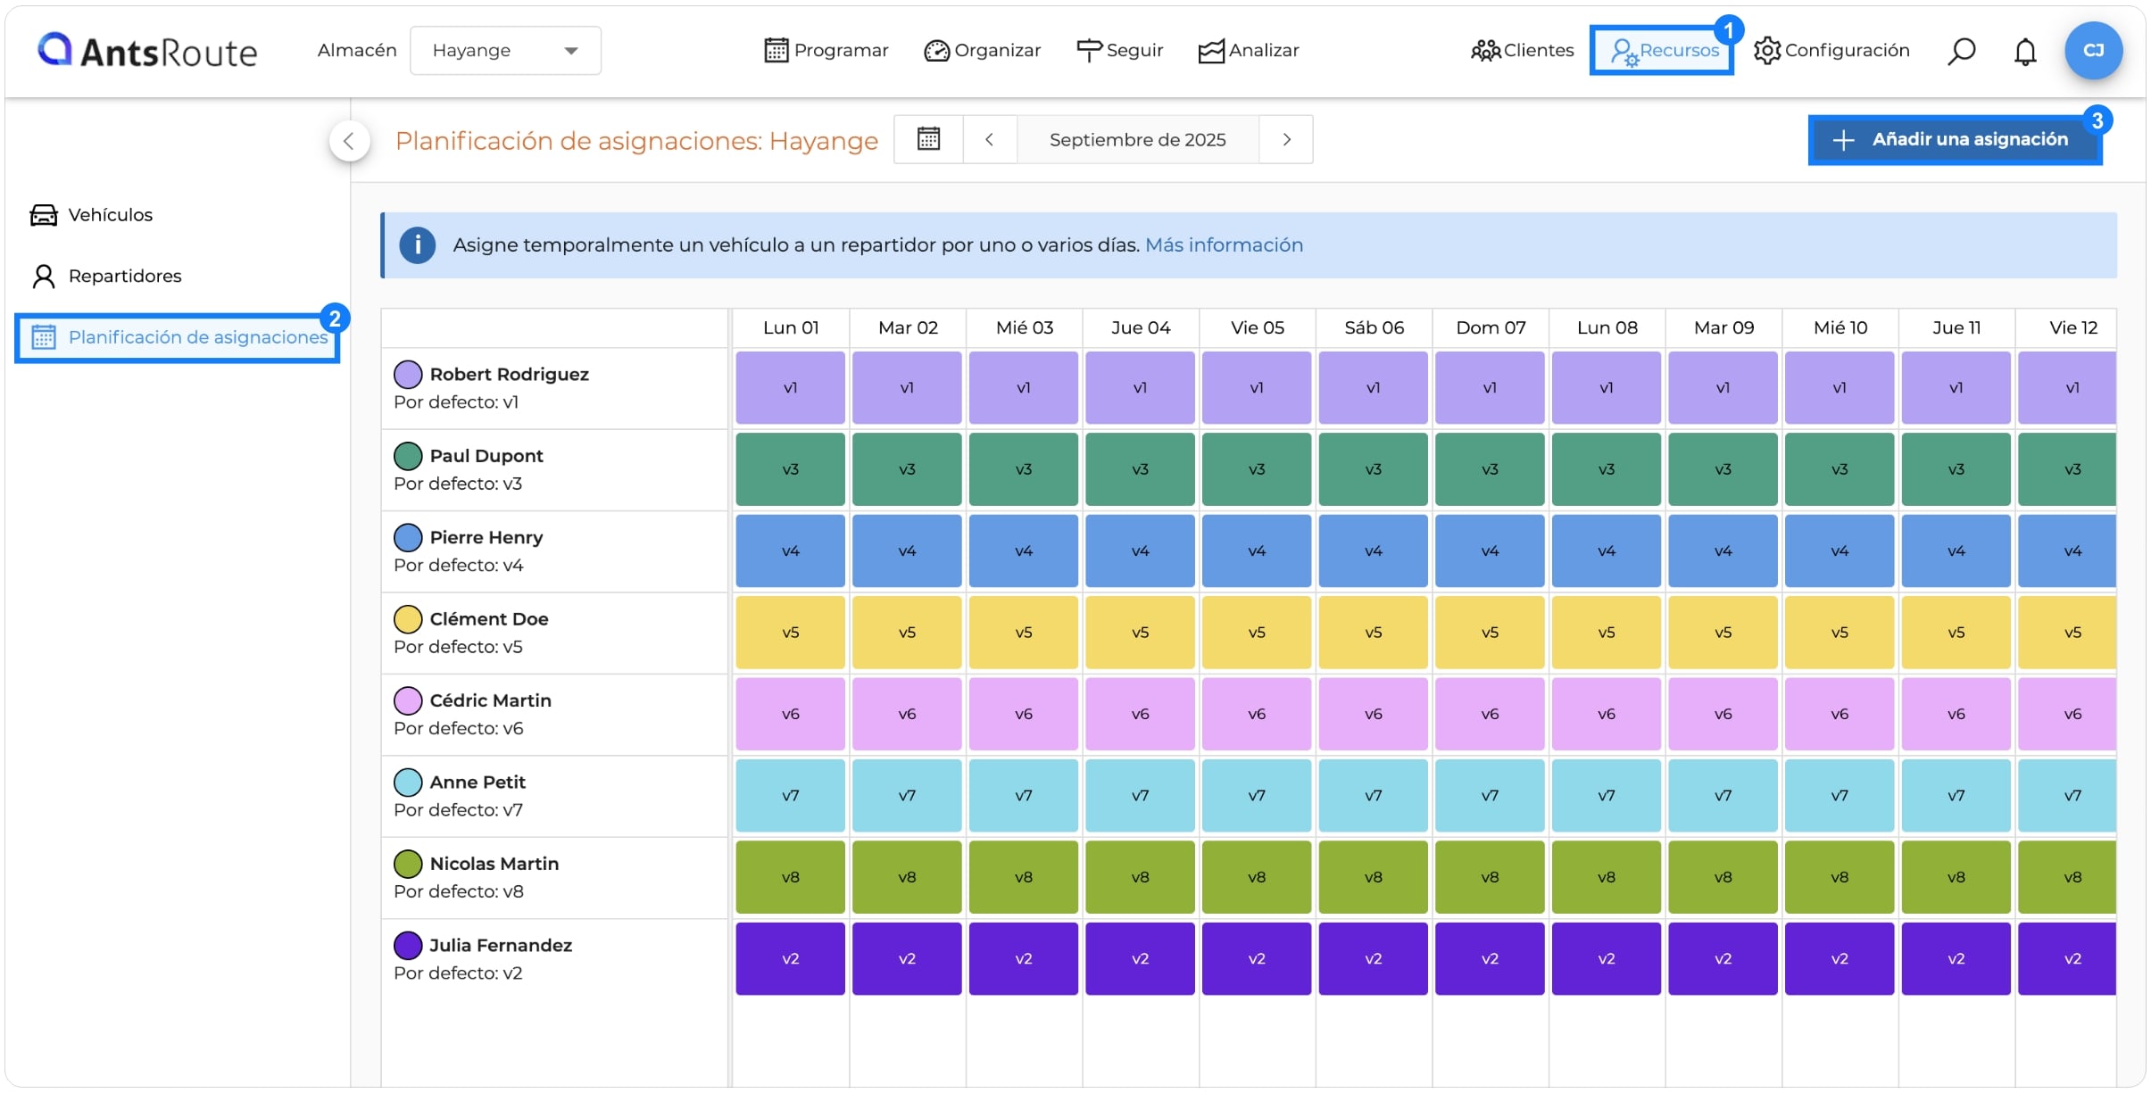Viewport: 2151px width, 1093px height.
Task: Go to the previous month
Action: pos(989,139)
